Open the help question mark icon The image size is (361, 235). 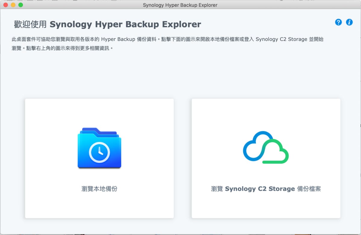coord(338,22)
